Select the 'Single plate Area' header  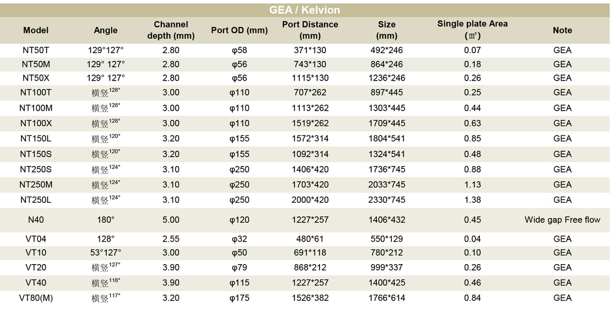pyautogui.click(x=472, y=30)
